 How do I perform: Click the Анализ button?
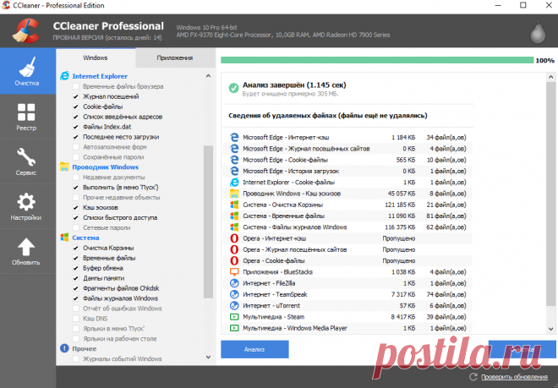[254, 350]
